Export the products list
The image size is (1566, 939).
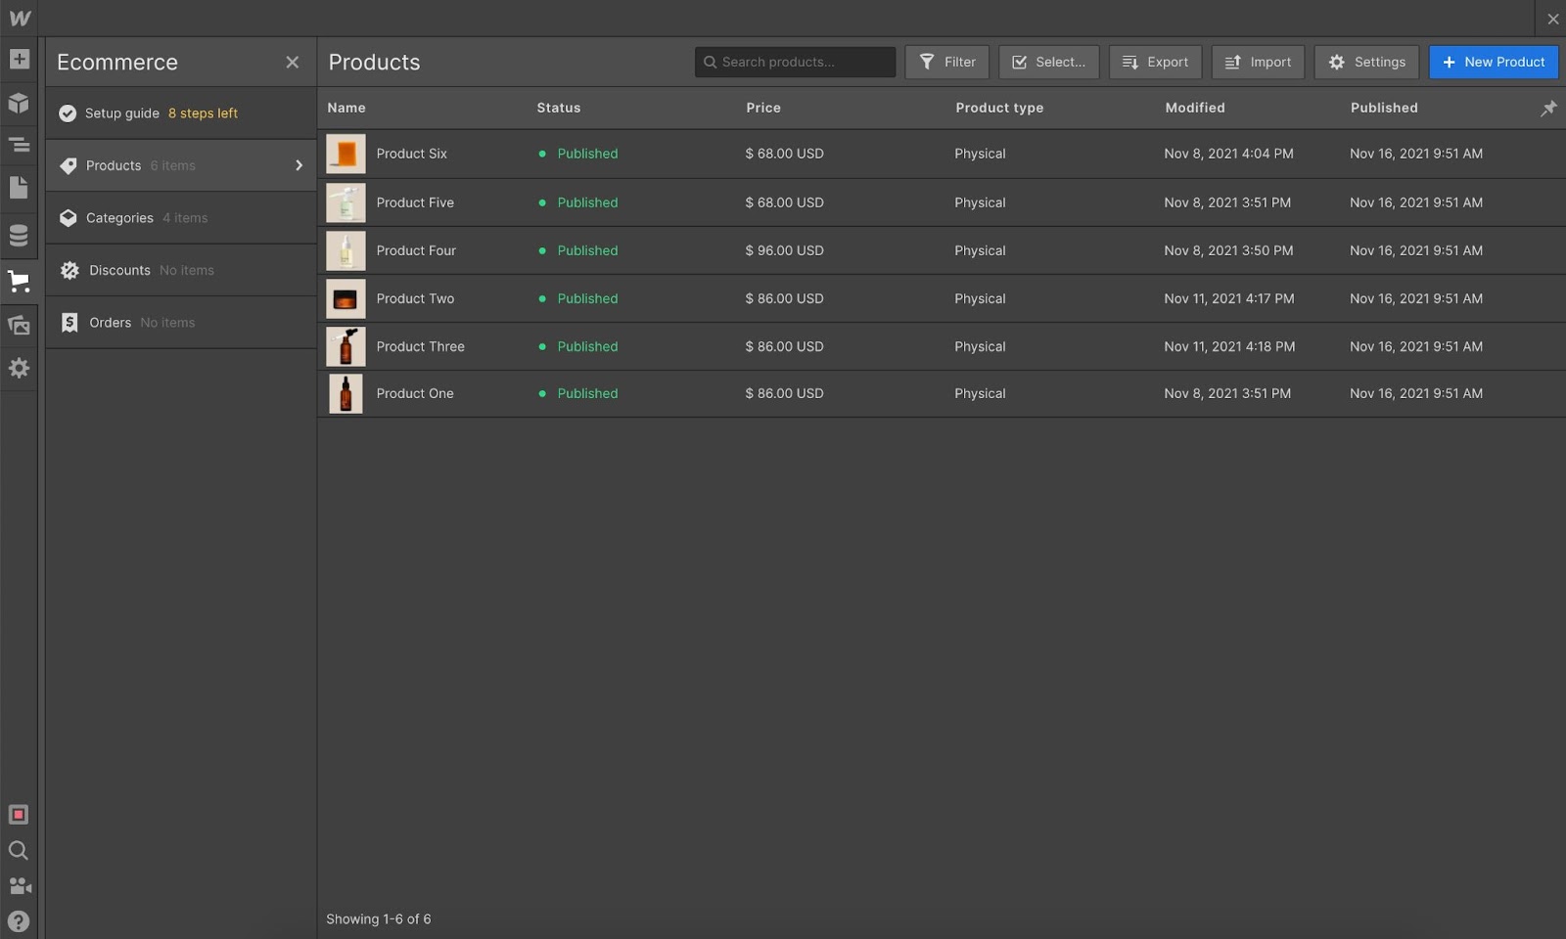point(1155,62)
